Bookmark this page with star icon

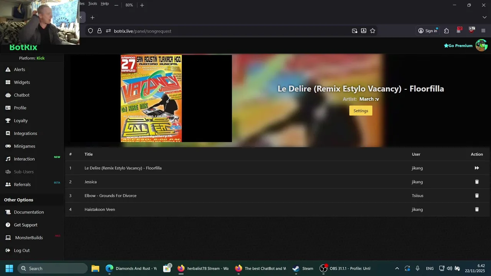[372, 31]
